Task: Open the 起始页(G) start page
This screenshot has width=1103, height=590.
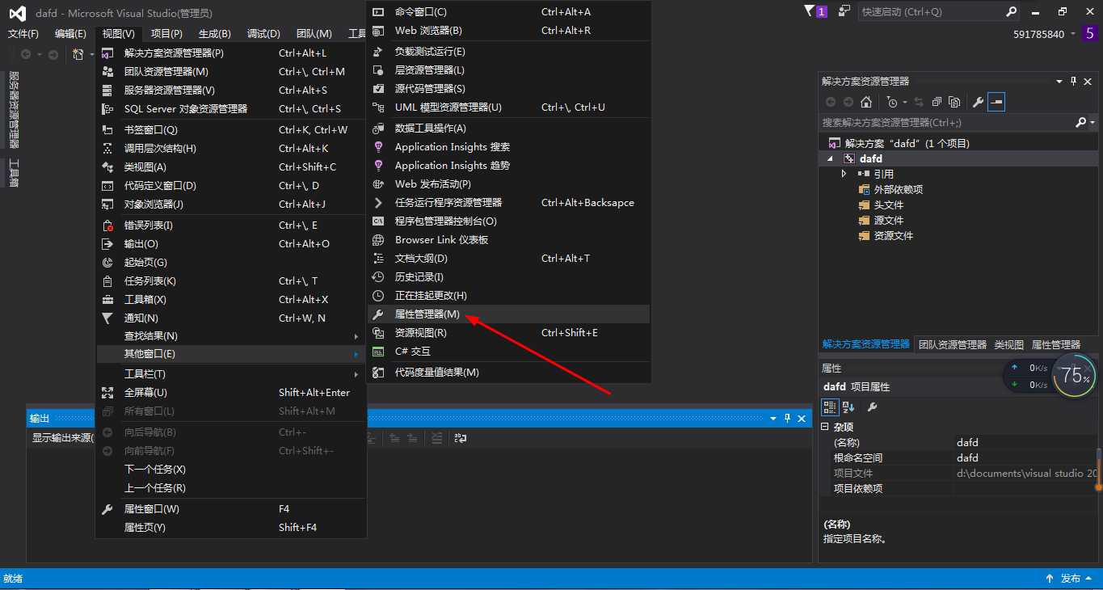Action: 231,262
